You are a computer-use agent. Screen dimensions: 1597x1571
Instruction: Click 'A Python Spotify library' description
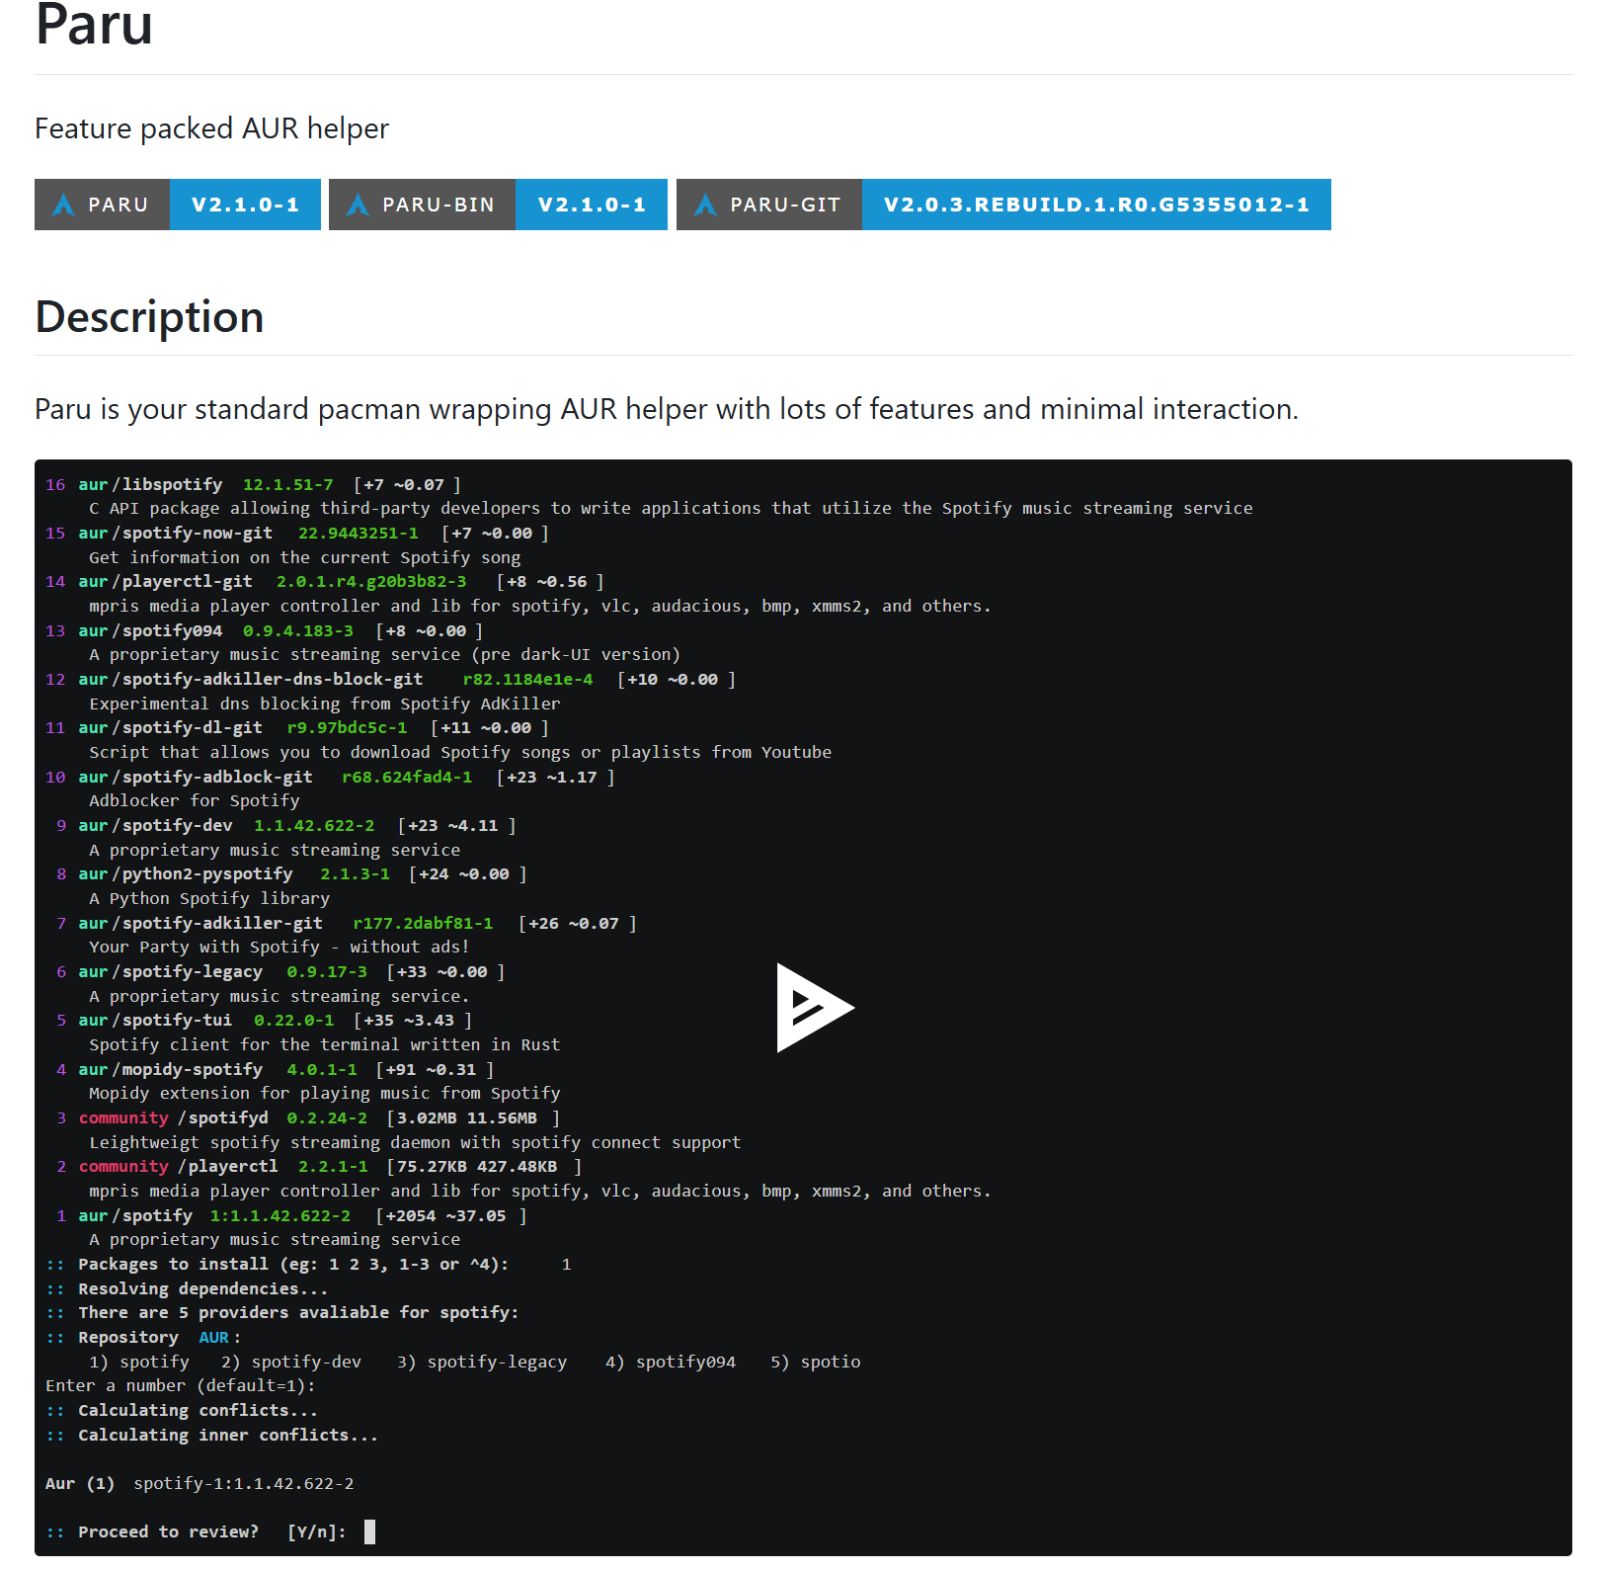click(209, 898)
